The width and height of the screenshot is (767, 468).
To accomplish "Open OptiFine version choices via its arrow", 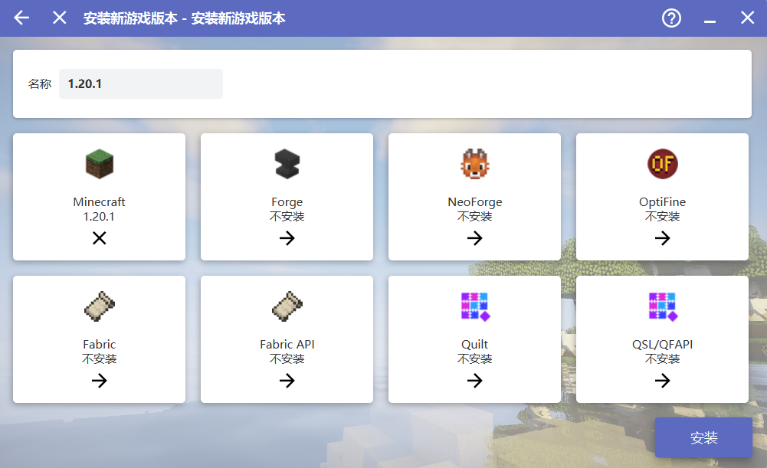I will 662,238.
